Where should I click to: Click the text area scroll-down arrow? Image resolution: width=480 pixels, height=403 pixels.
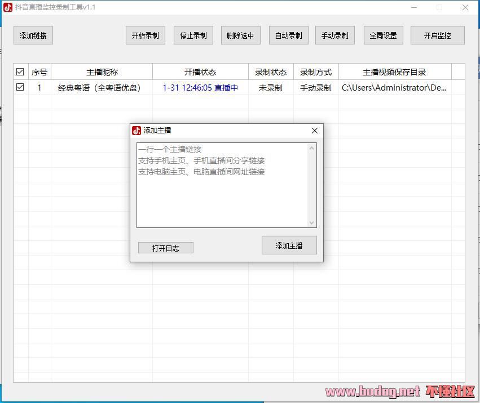[311, 223]
